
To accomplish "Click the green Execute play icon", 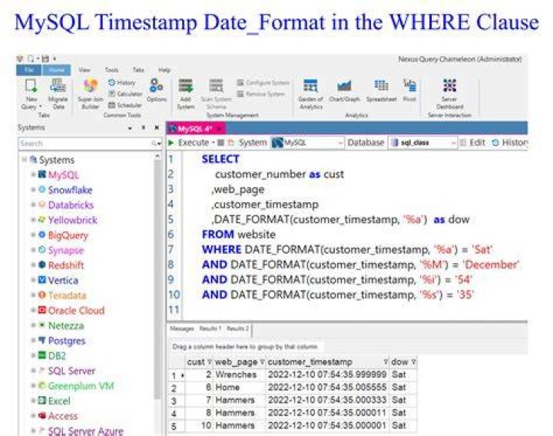I will pos(171,142).
